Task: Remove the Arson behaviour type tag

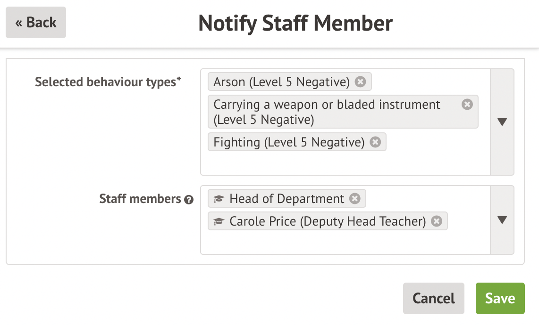Action: 360,82
